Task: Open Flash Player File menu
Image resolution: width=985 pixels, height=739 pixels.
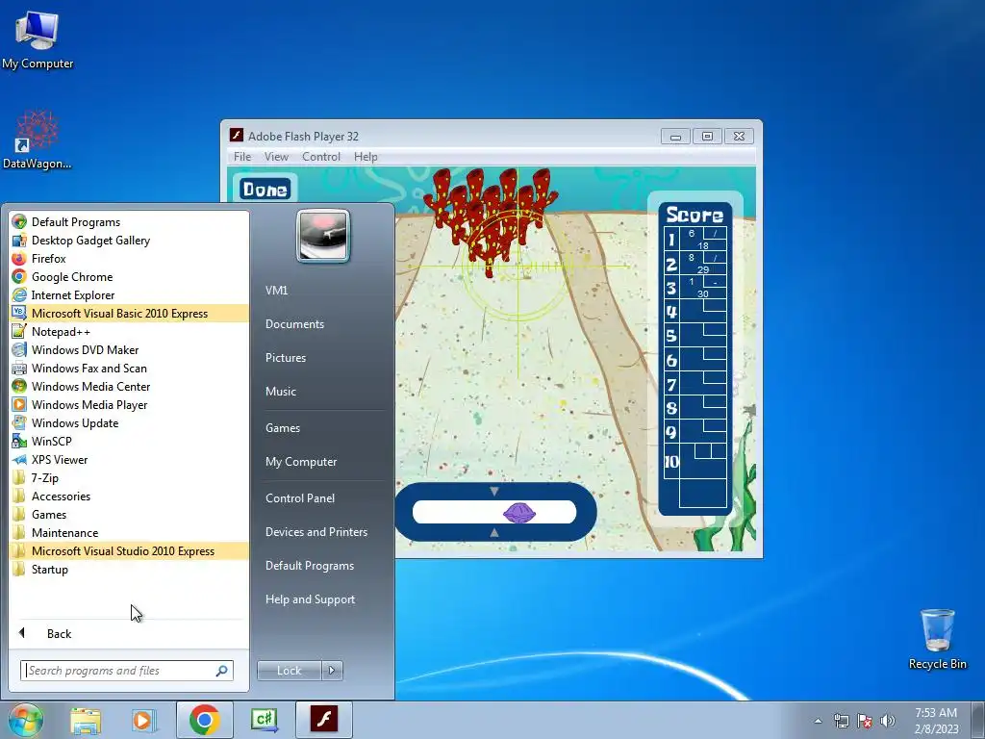Action: click(241, 157)
